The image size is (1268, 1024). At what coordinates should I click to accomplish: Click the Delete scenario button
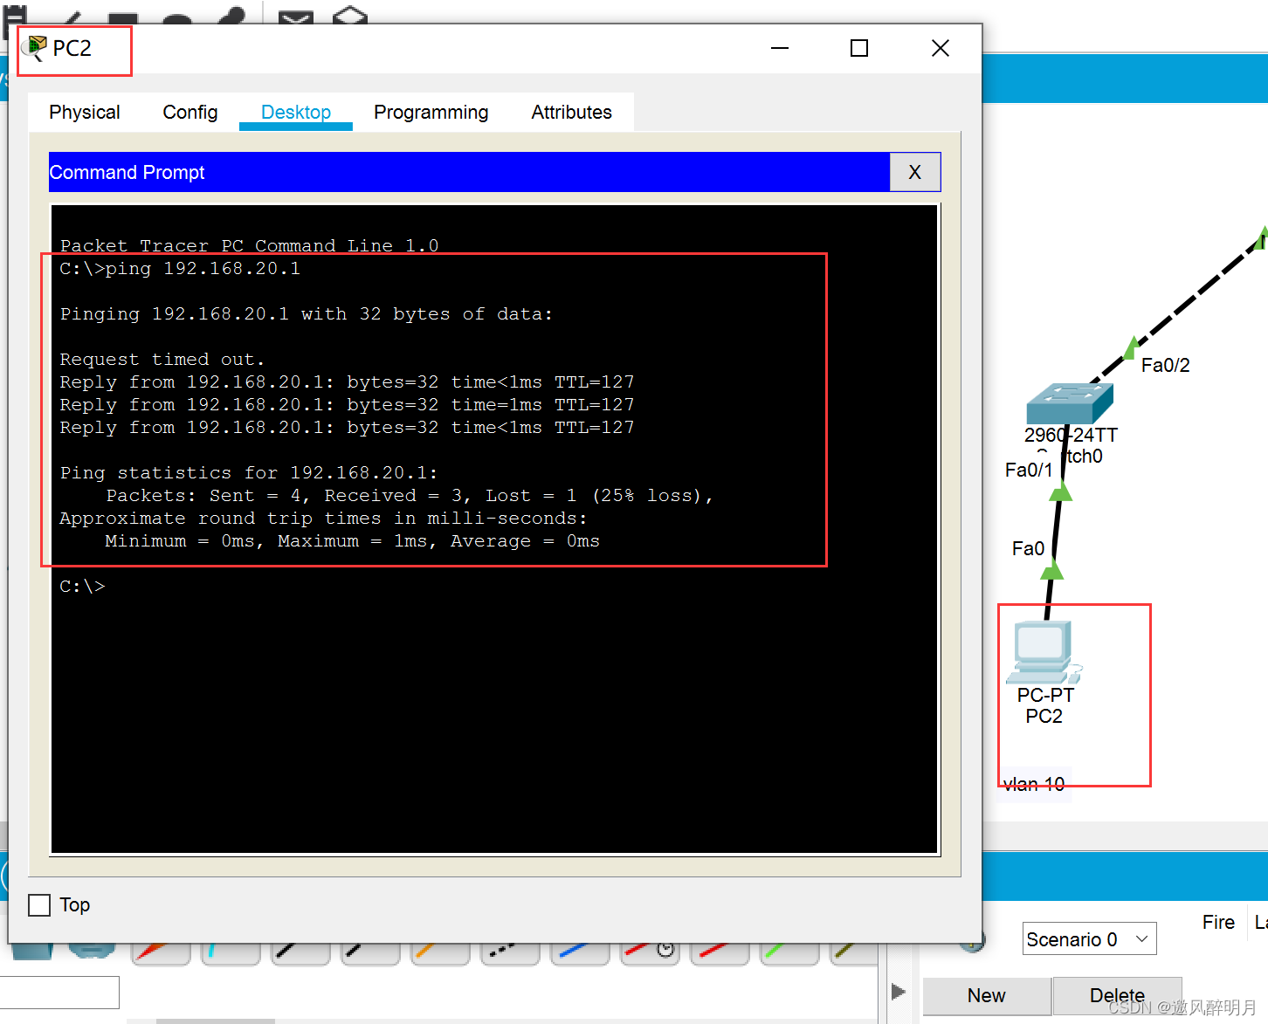pos(1117,996)
